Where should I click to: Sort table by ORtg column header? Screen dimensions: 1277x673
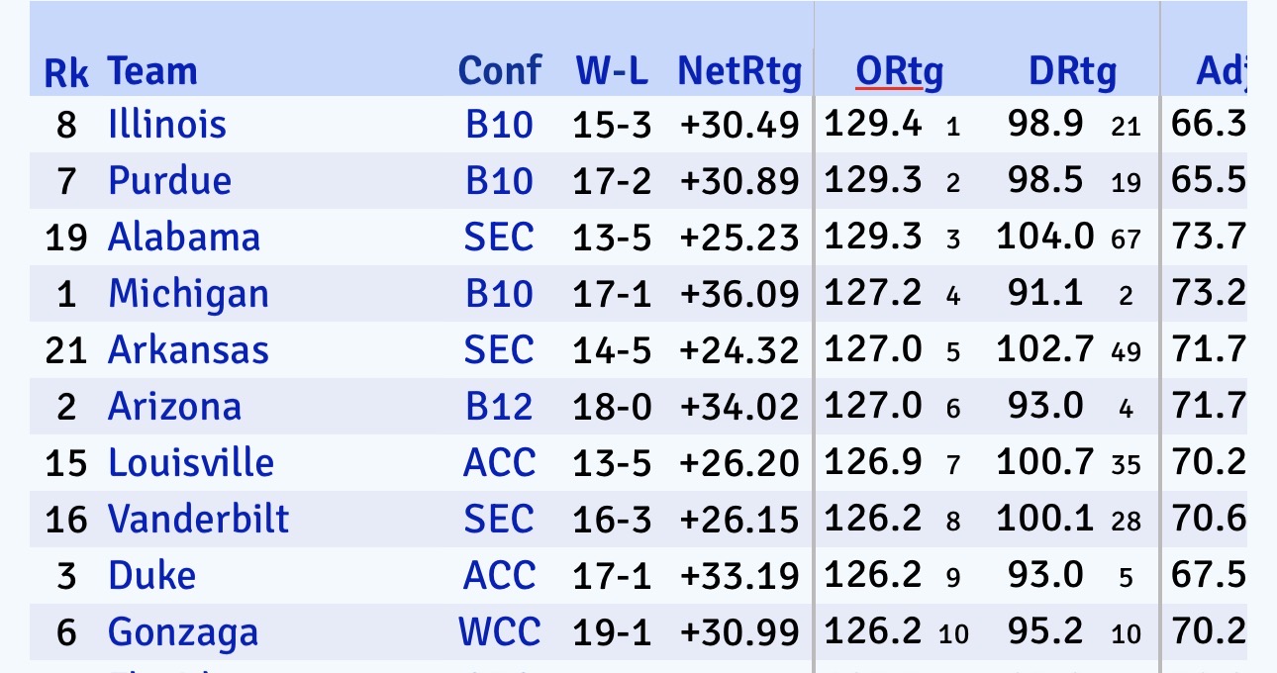point(899,71)
